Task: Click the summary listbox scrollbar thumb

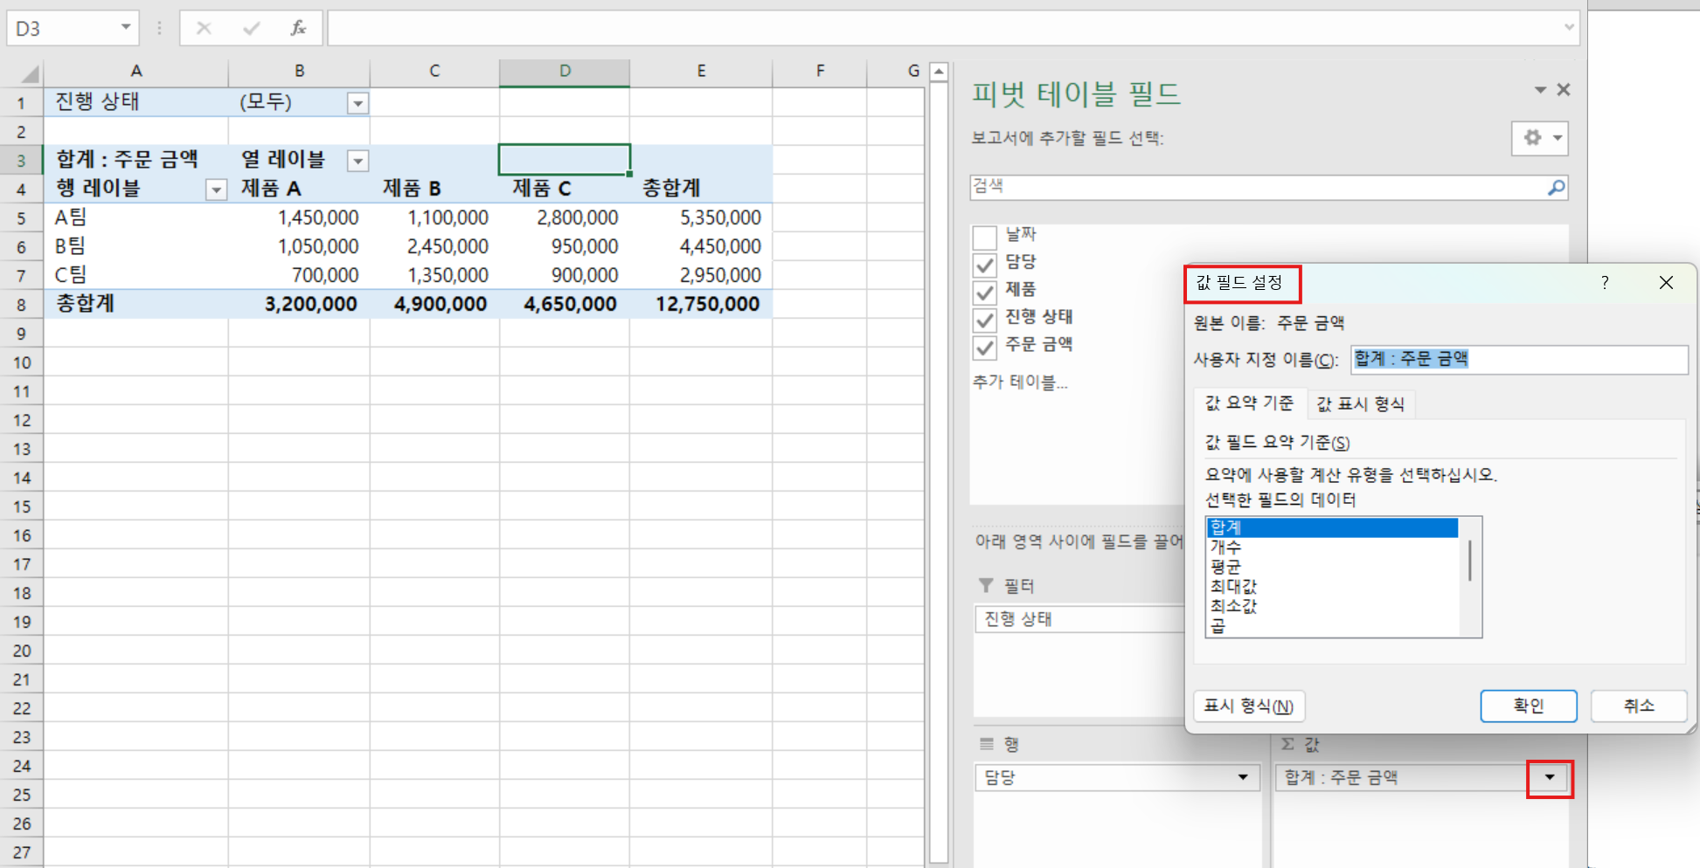Action: click(1469, 561)
